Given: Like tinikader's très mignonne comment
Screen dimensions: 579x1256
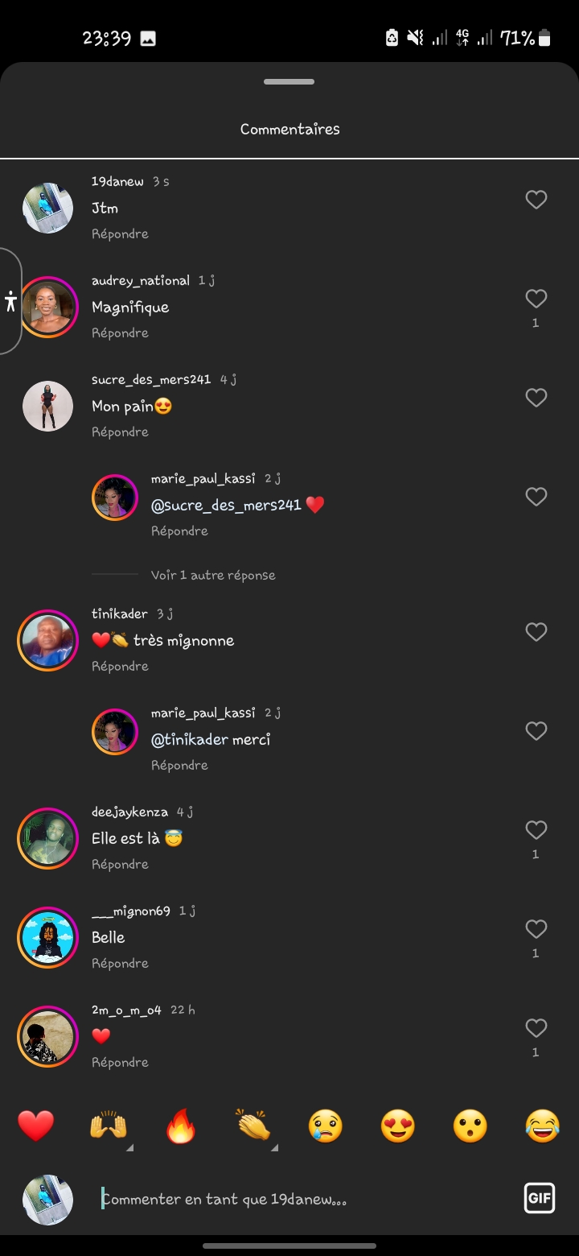Looking at the screenshot, I should click(536, 632).
